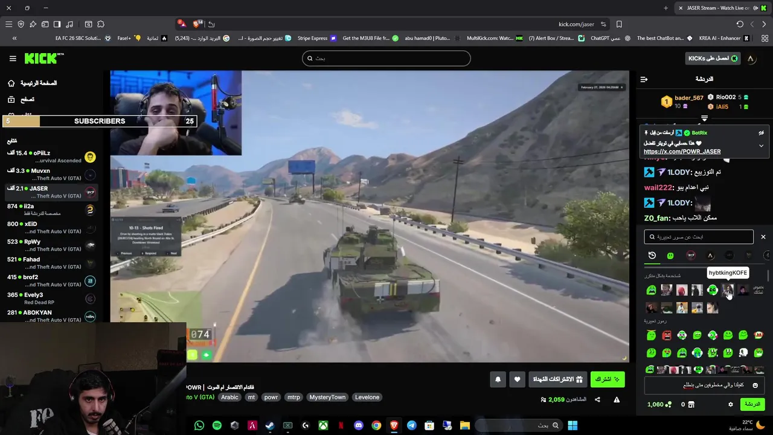Screen dimensions: 773x435
Task: Send message with green chat button
Action: tap(752, 404)
